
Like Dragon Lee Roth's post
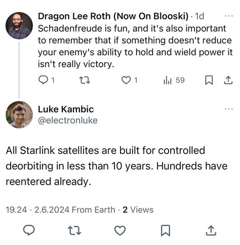tap(130, 80)
